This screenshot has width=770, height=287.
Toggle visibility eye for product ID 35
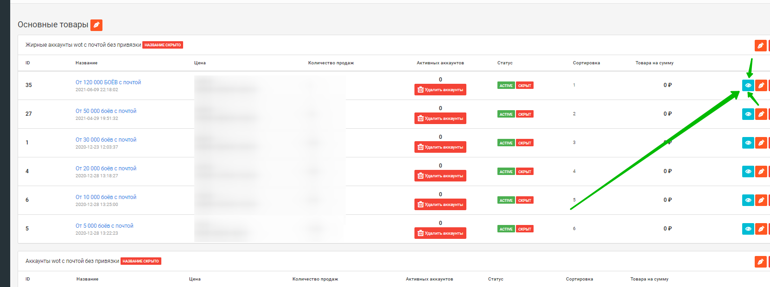pos(748,86)
